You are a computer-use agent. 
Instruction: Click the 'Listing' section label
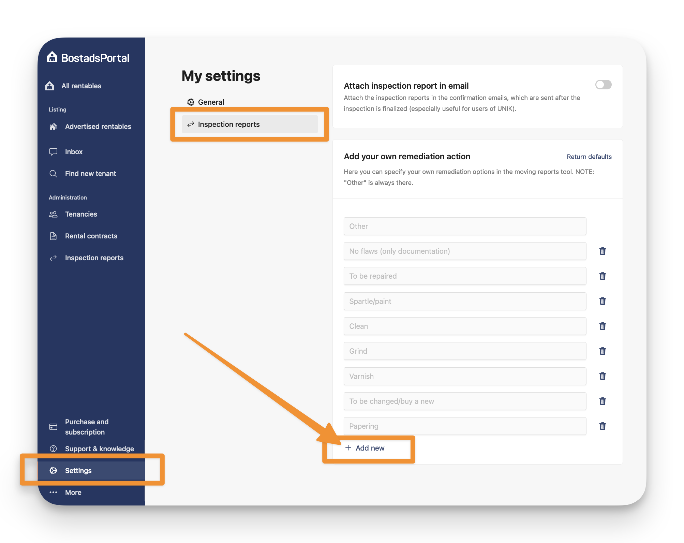[57, 109]
